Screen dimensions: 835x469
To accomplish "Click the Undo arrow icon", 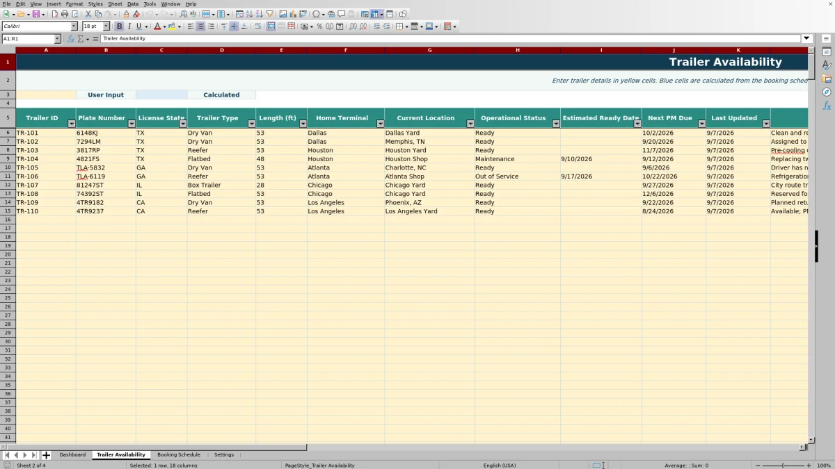I will click(149, 14).
